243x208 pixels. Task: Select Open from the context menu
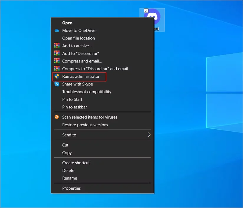(x=67, y=23)
